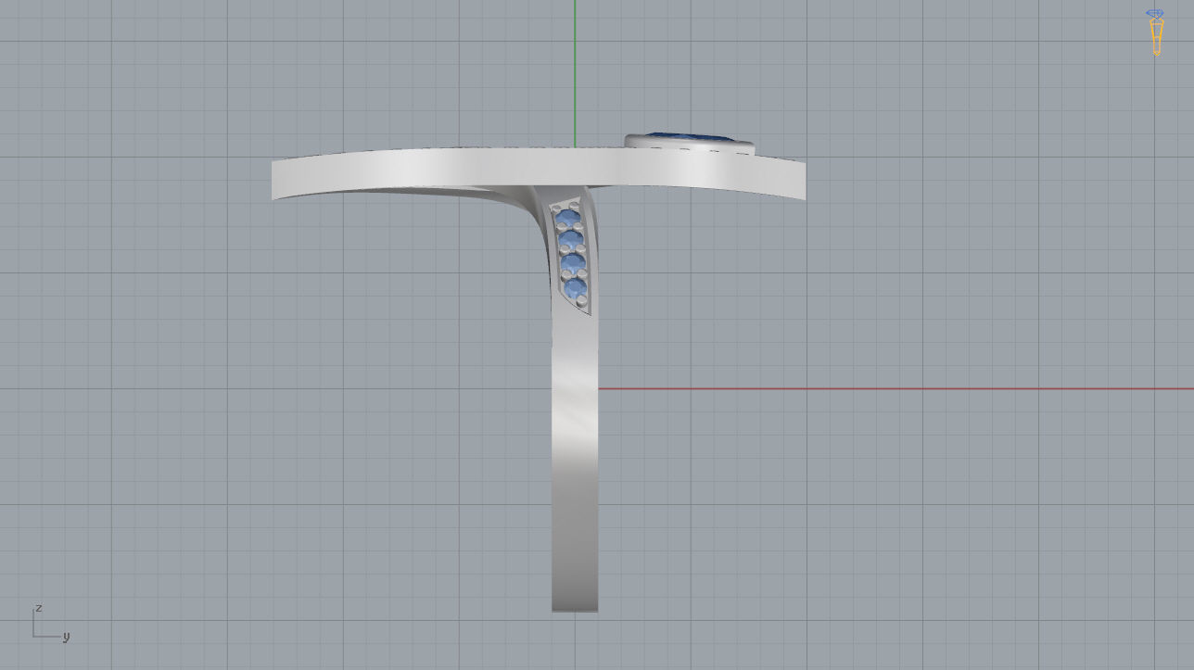Select the blue bezel-set stone on top plate
The image size is (1194, 670).
coord(688,138)
